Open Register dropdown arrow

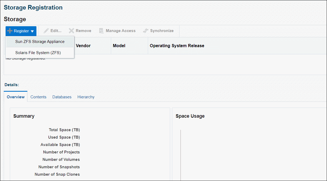coord(32,31)
